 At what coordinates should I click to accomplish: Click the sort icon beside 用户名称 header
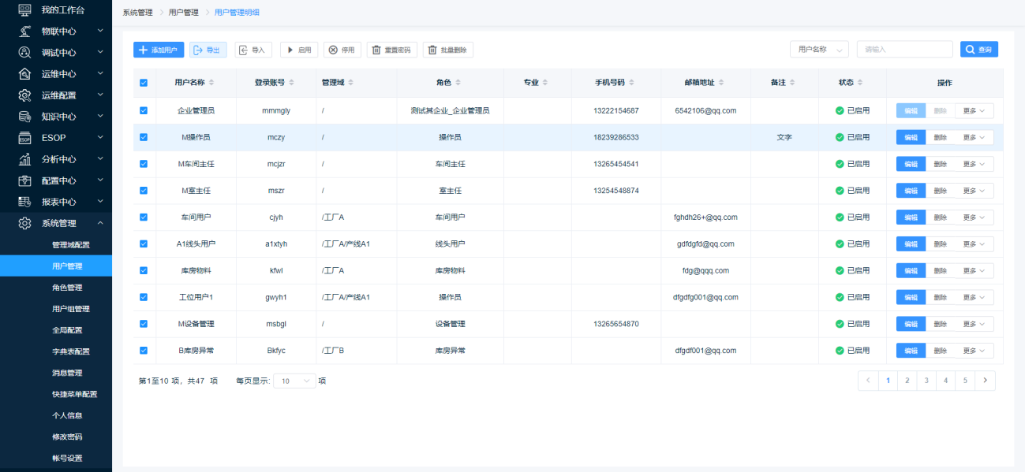click(x=211, y=83)
